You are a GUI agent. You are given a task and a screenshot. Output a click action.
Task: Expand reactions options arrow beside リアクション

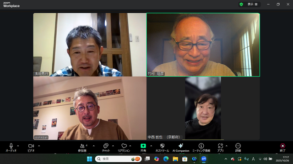[130, 146]
